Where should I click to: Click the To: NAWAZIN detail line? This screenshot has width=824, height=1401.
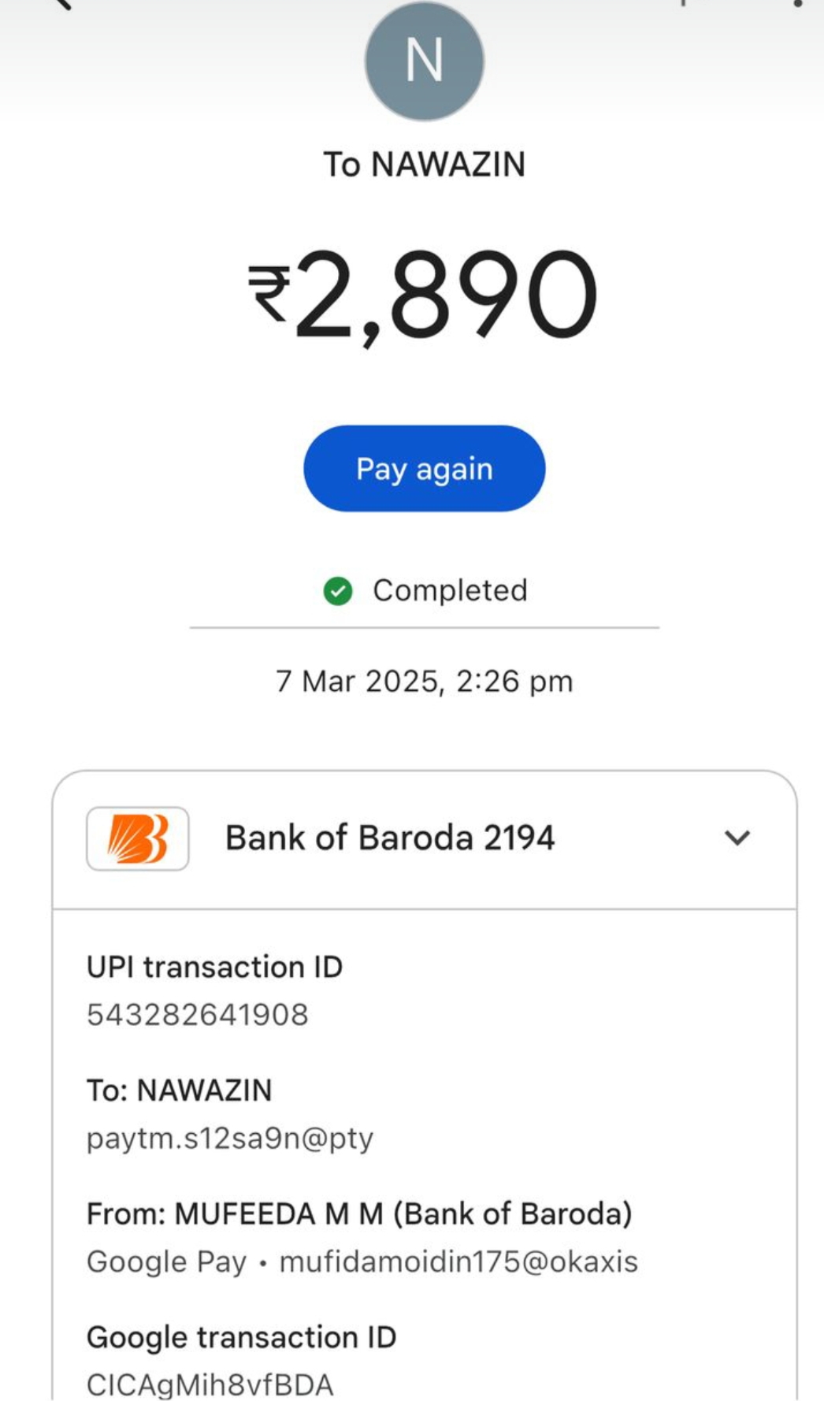(180, 1091)
